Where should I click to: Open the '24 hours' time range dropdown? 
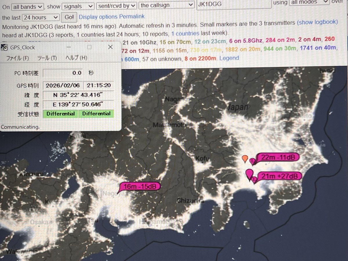pos(41,17)
